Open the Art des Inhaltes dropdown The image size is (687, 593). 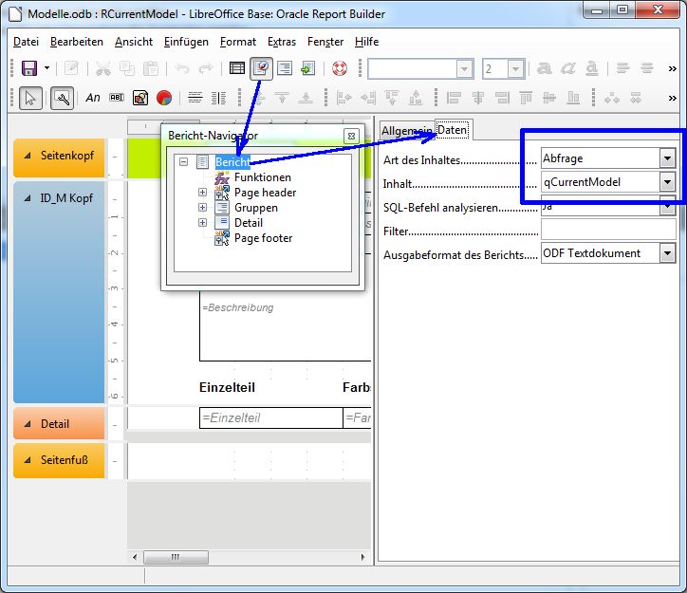(667, 158)
